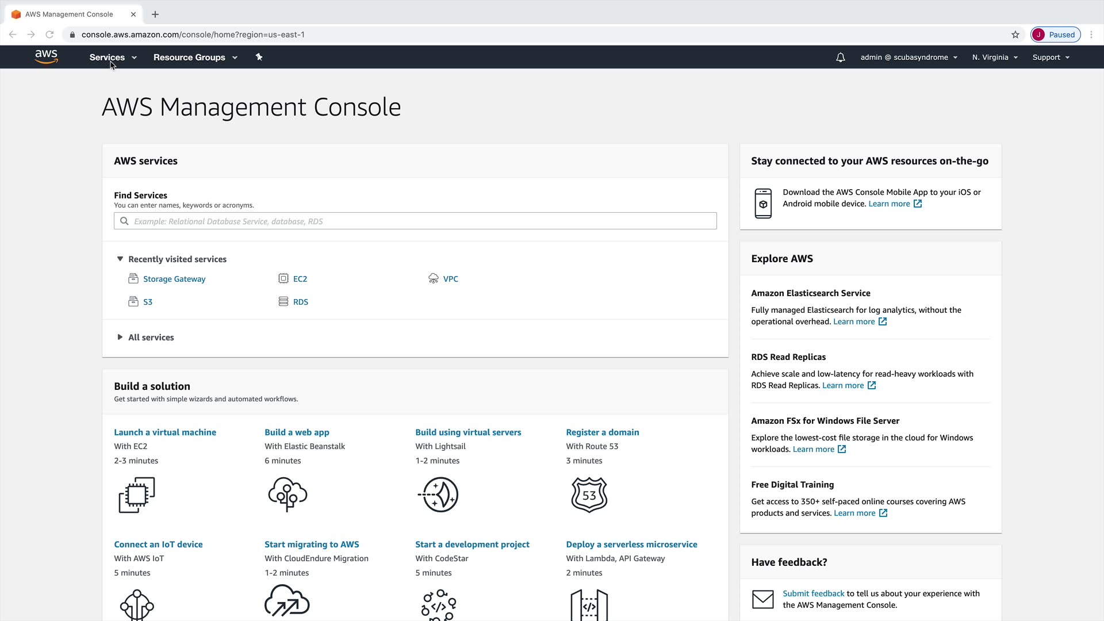Open the Services menu
Image resolution: width=1104 pixels, height=621 pixels.
pyautogui.click(x=113, y=57)
